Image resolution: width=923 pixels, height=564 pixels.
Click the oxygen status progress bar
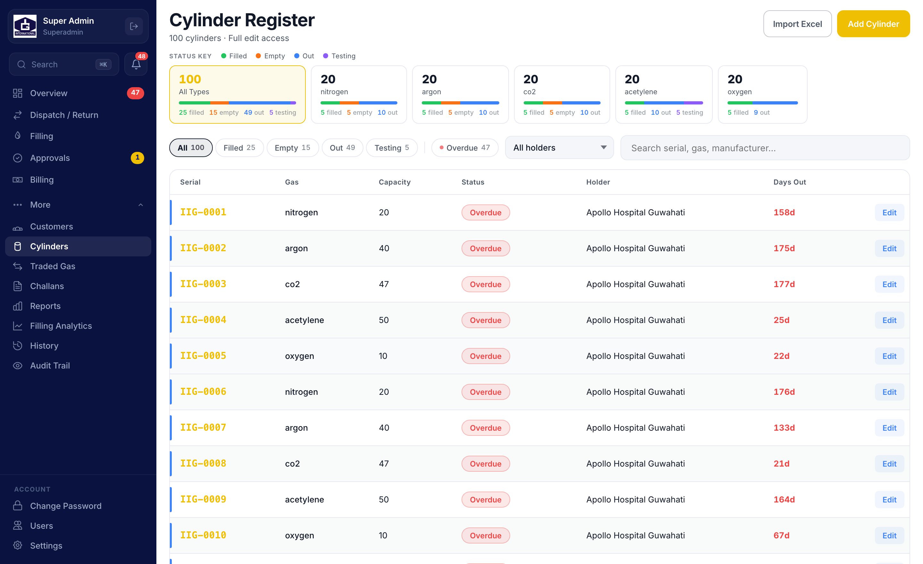(762, 103)
